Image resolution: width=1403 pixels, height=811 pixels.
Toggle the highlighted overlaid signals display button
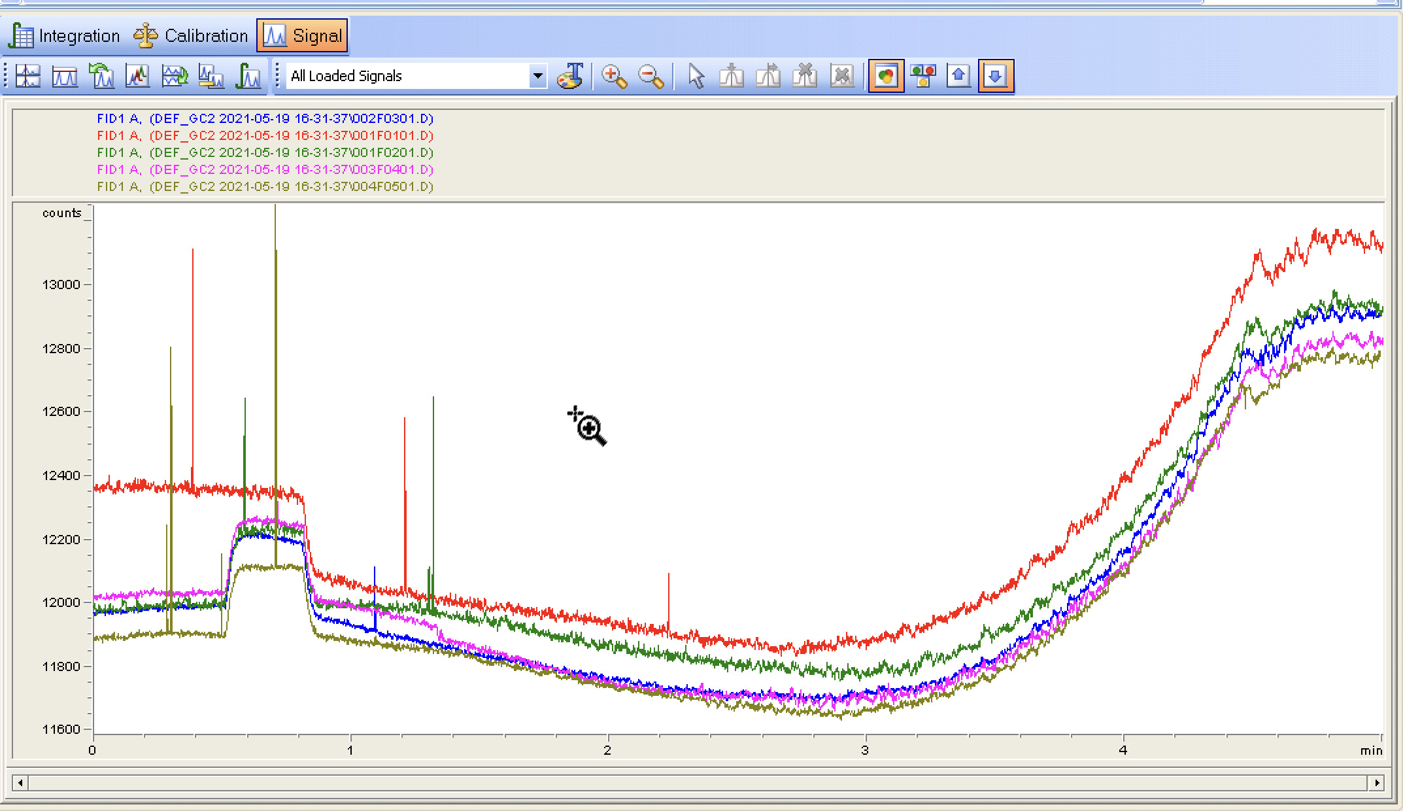tap(886, 76)
